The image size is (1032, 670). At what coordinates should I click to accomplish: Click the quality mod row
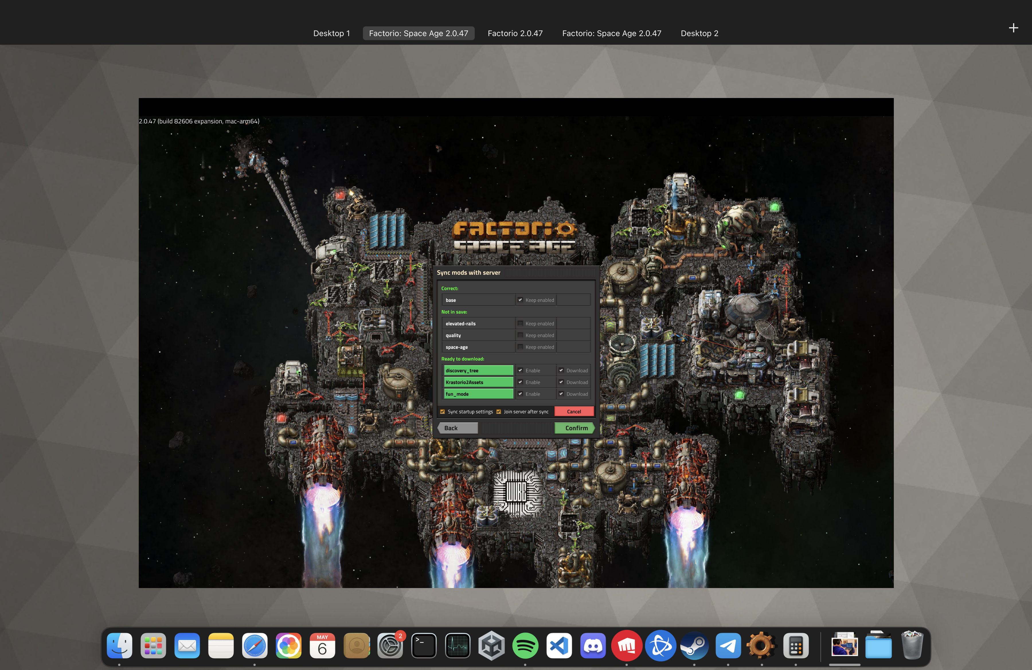pyautogui.click(x=516, y=335)
